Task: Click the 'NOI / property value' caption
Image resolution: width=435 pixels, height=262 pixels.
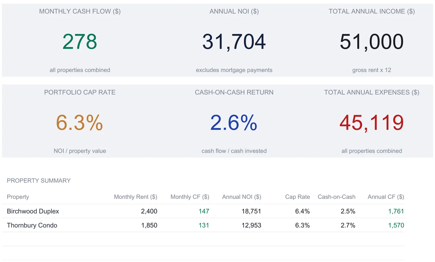Action: (80, 151)
